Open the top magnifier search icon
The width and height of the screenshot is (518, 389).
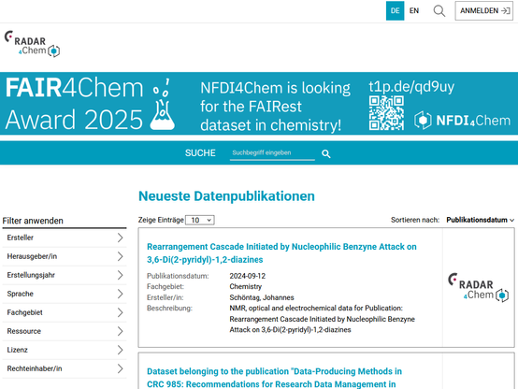click(439, 11)
